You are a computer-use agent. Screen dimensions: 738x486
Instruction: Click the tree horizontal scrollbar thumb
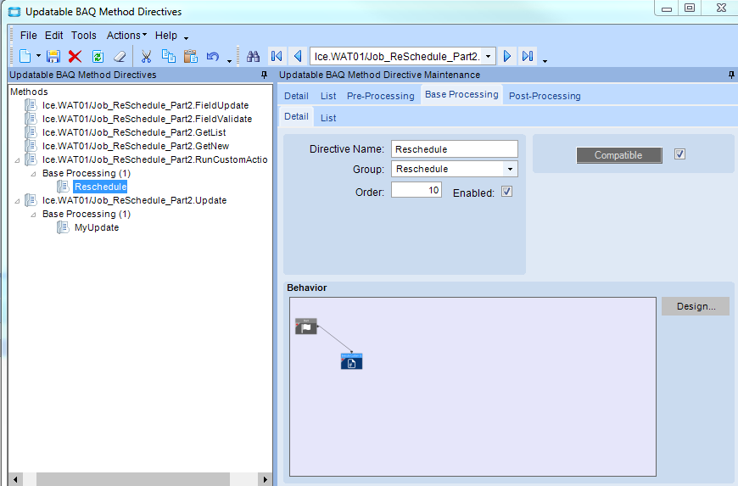point(132,479)
